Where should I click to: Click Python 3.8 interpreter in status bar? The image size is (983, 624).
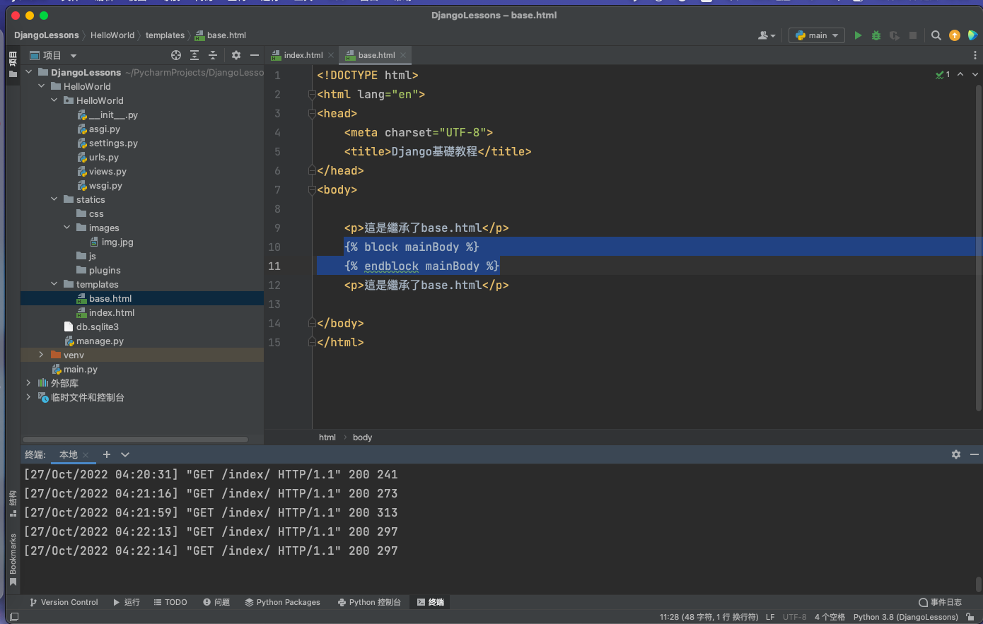pyautogui.click(x=905, y=617)
